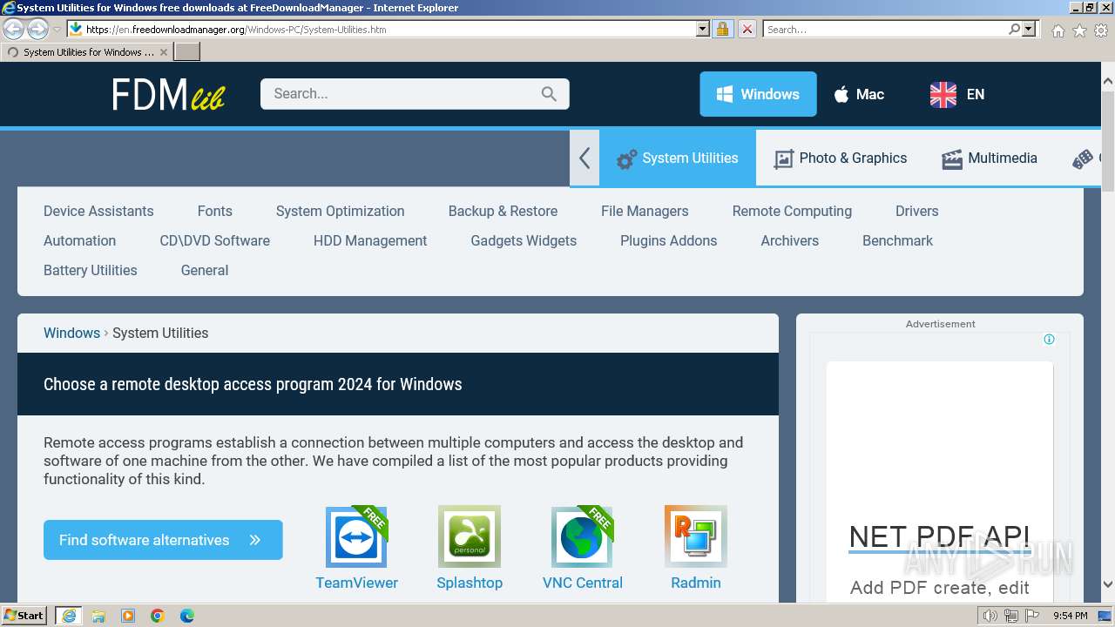Close the System Utilities browser tab
This screenshot has height=627, width=1115.
pos(164,52)
